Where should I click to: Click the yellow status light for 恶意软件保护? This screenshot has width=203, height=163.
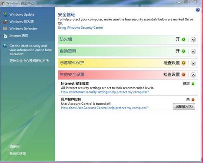(x=183, y=63)
